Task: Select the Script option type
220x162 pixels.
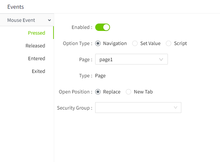Action: 169,43
